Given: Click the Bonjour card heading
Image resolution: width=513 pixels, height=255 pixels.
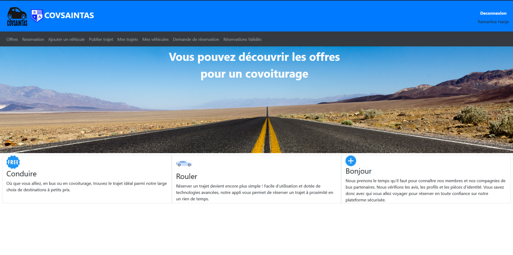Looking at the screenshot, I should click(x=358, y=171).
